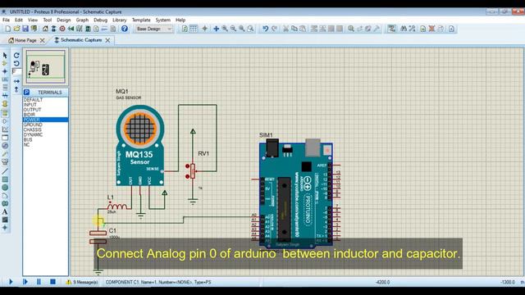Select the Junction dot mode tool

(5, 71)
